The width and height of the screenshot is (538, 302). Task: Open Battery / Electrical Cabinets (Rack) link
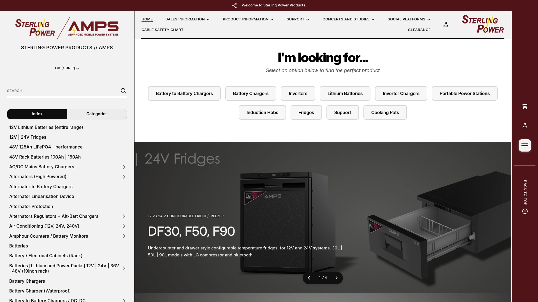tap(46, 256)
